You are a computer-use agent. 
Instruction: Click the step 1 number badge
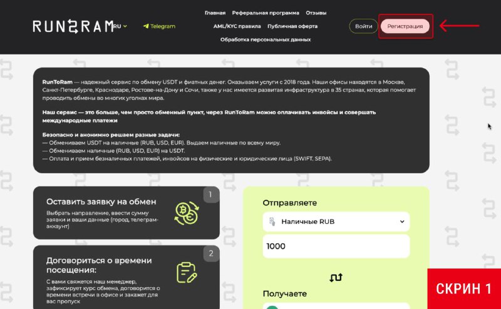tap(210, 195)
